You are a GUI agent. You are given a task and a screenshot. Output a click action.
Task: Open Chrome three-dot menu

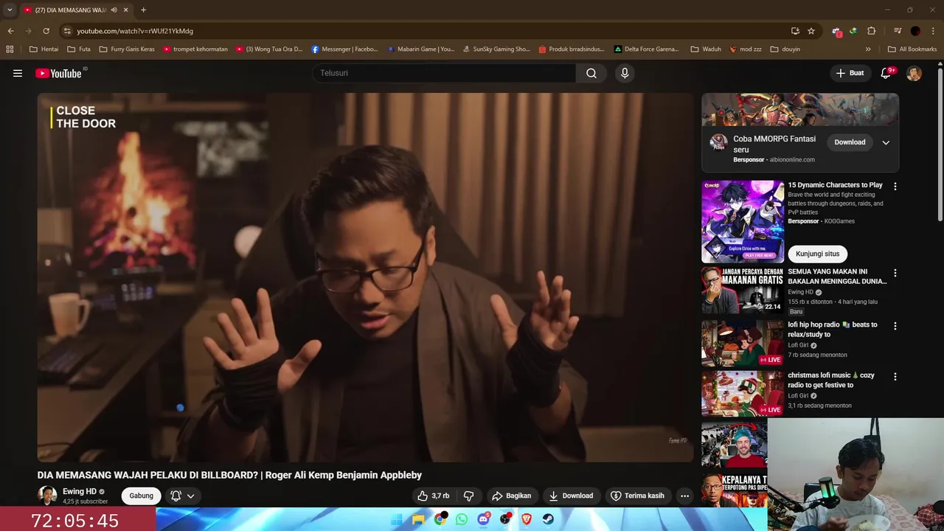934,31
